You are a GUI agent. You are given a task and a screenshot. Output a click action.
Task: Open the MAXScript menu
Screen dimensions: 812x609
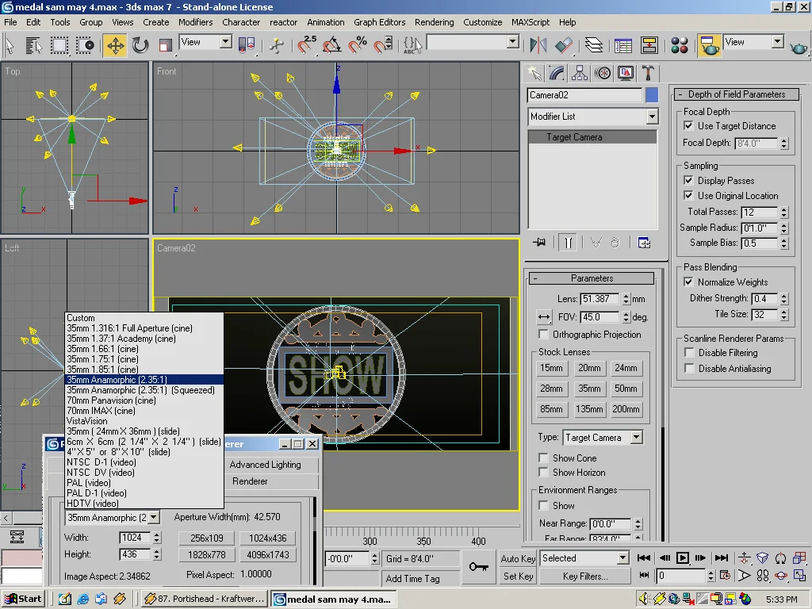pos(530,22)
